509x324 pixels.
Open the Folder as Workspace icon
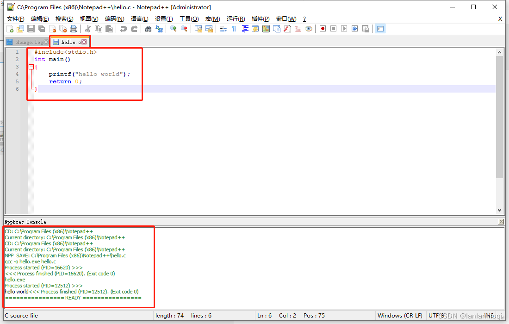pos(298,29)
